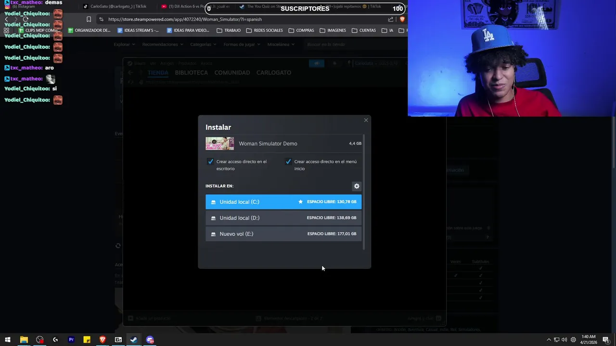The width and height of the screenshot is (616, 346).
Task: Expand the Recomendaciones dropdown
Action: pyautogui.click(x=162, y=44)
